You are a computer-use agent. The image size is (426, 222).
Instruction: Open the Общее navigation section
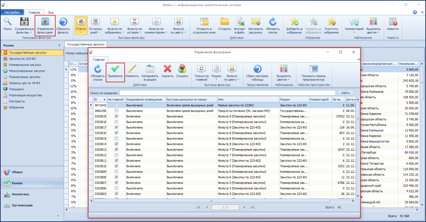pyautogui.click(x=32, y=172)
